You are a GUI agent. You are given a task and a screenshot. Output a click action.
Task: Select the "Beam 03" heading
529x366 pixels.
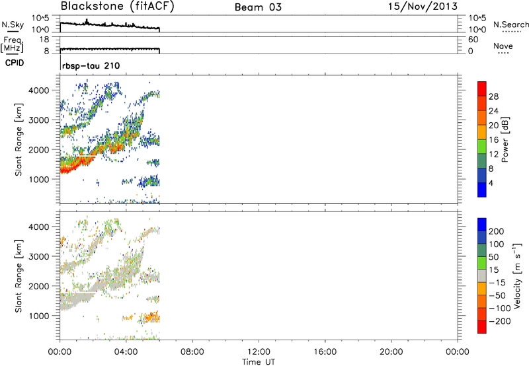click(x=258, y=7)
